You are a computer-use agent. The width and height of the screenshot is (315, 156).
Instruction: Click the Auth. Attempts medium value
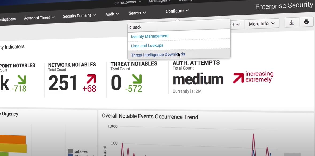pyautogui.click(x=198, y=79)
